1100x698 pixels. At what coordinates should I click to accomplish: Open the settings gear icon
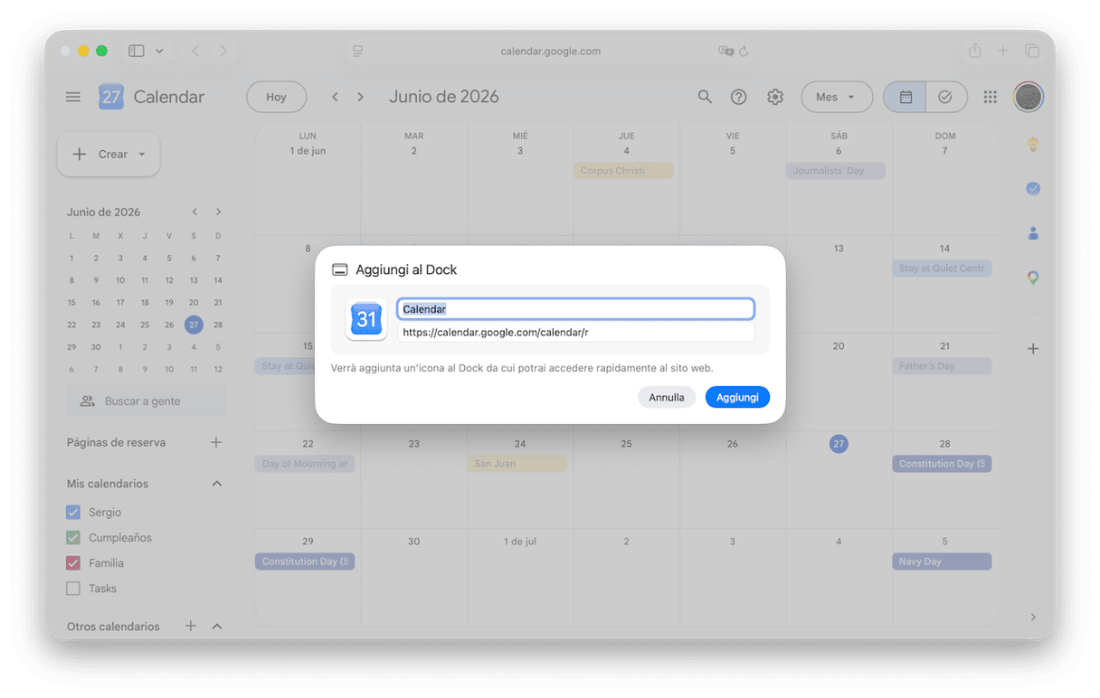[x=775, y=97]
